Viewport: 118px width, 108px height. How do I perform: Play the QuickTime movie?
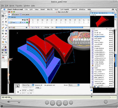coord(59,103)
